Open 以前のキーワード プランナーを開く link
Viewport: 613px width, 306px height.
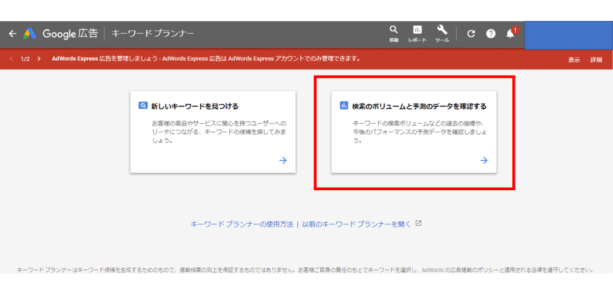357,224
